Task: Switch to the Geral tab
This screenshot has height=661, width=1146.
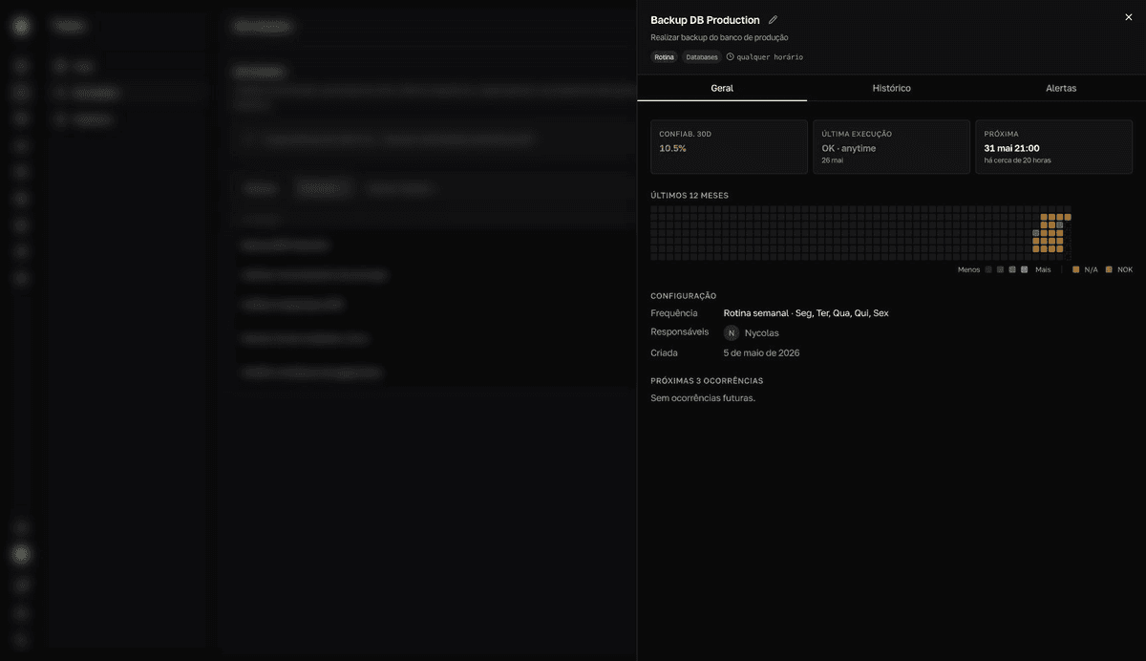Action: click(x=722, y=88)
